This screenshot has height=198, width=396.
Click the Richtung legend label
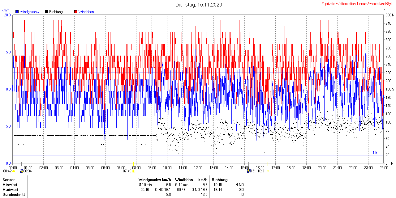click(56, 12)
